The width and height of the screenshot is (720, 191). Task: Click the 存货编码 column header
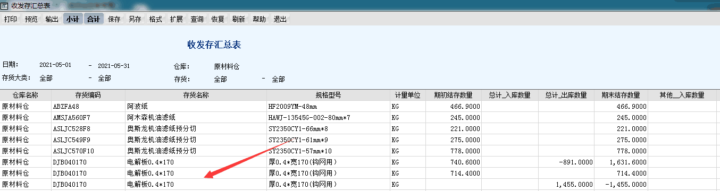click(88, 95)
